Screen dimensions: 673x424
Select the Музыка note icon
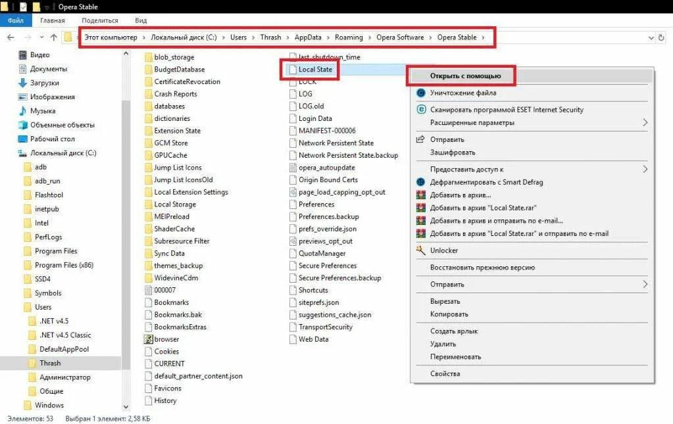(23, 110)
